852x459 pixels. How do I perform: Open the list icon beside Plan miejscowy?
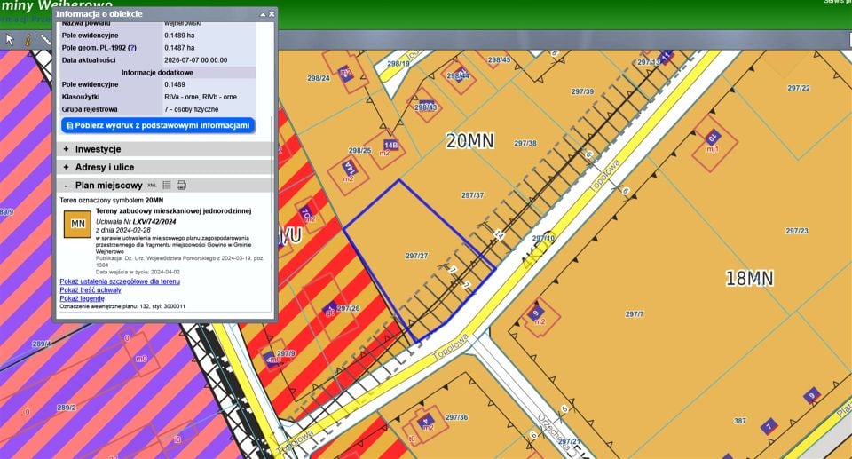167,185
